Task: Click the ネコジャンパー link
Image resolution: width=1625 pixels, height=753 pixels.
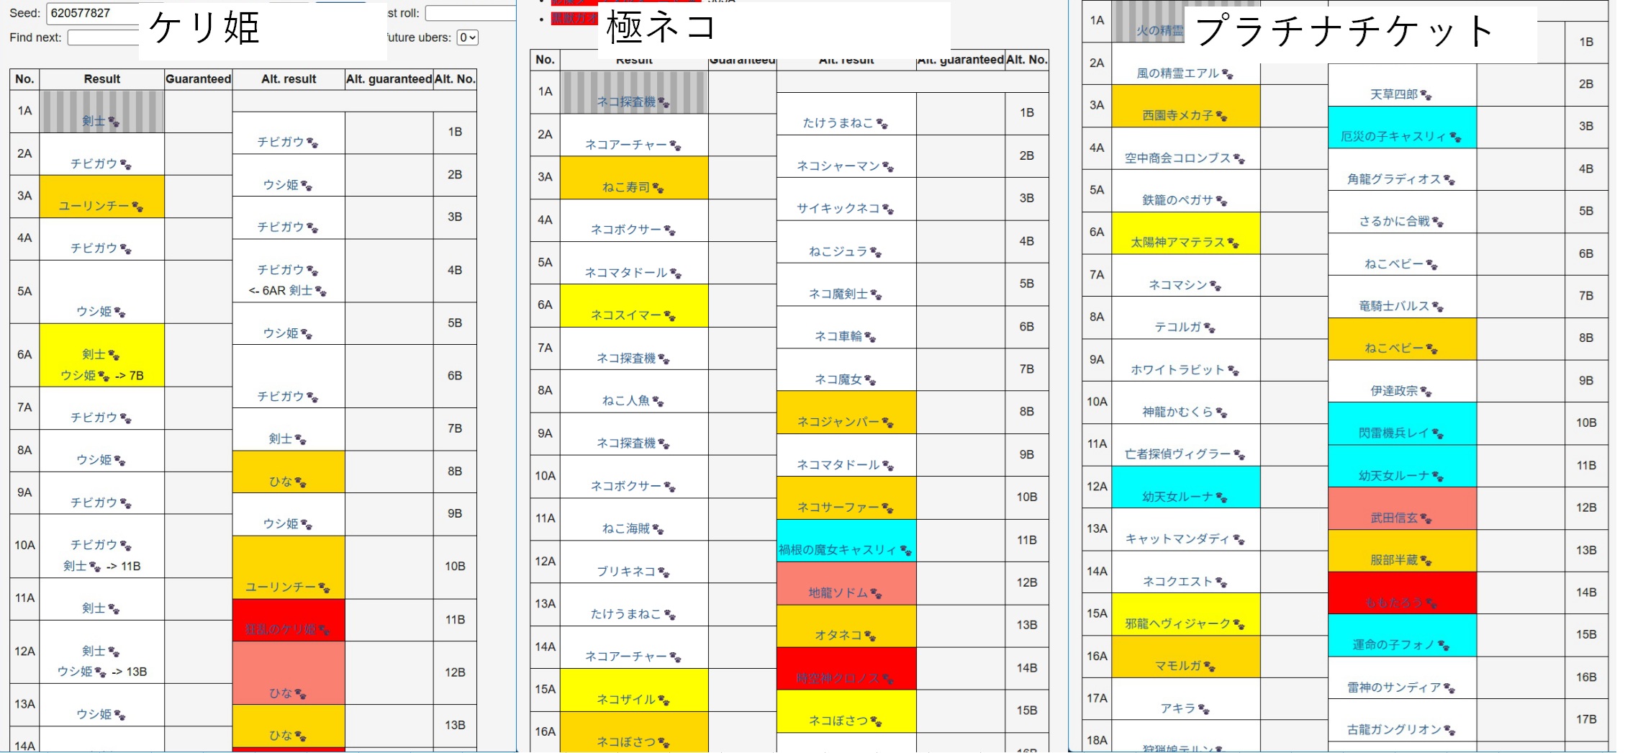Action: 838,422
